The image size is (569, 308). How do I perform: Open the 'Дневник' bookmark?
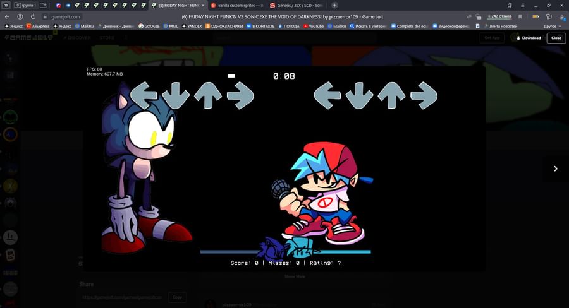click(116, 26)
